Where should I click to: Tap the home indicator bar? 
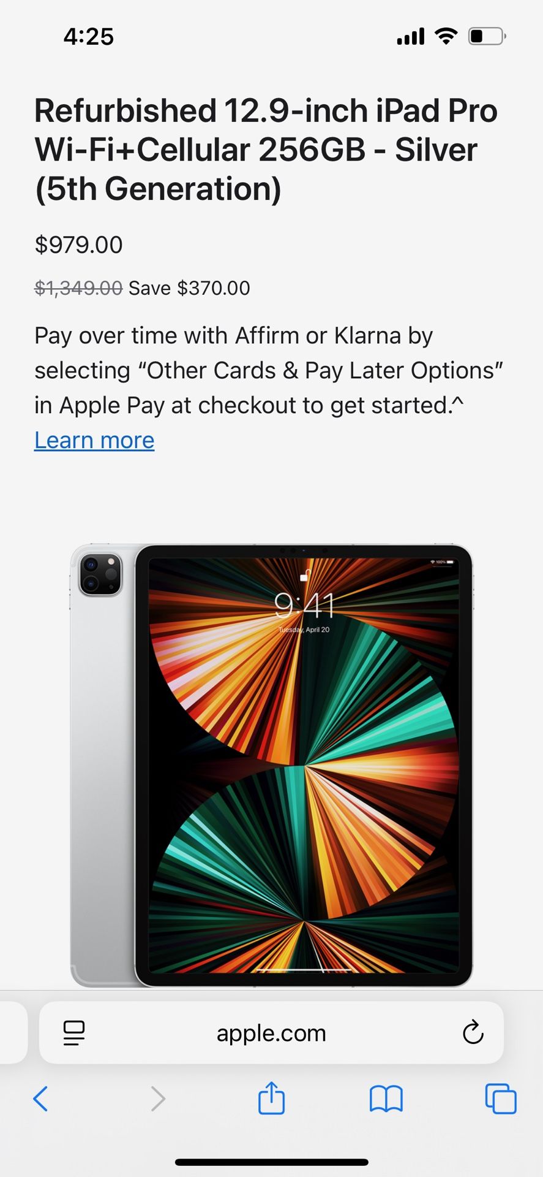[271, 1162]
